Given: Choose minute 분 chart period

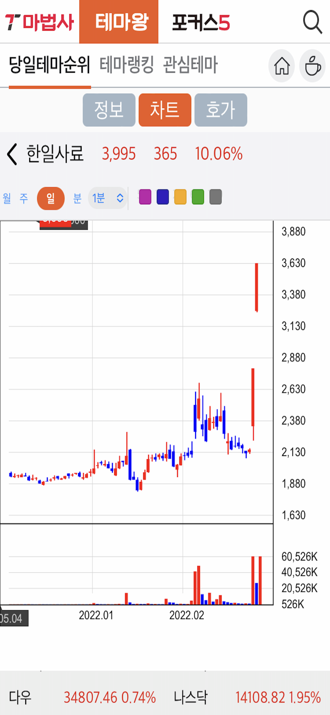Looking at the screenshot, I should point(77,198).
